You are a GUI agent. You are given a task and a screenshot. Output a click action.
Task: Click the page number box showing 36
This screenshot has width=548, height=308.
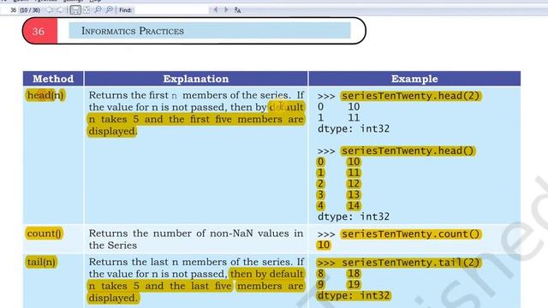(14, 10)
